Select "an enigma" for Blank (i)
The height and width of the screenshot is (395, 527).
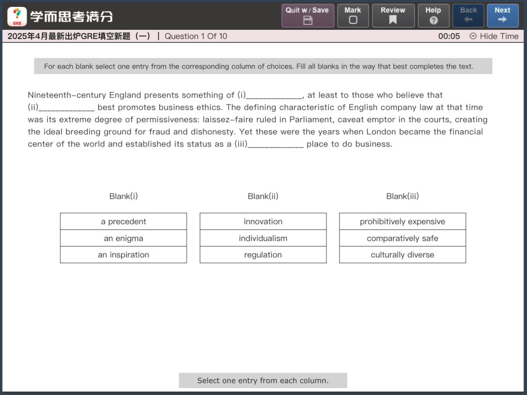coord(123,238)
